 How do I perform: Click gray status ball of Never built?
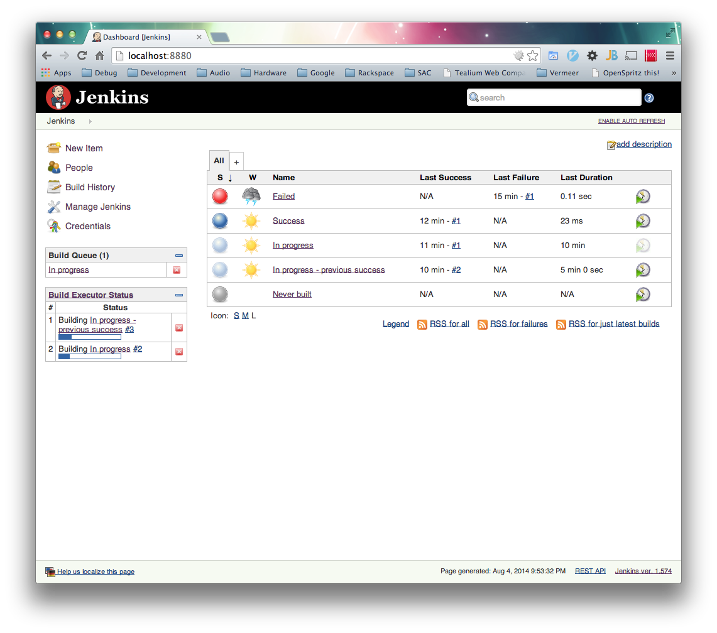coord(220,295)
